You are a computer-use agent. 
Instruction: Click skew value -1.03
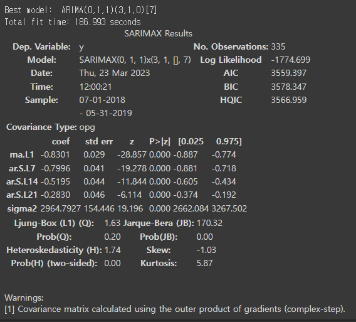pyautogui.click(x=206, y=250)
